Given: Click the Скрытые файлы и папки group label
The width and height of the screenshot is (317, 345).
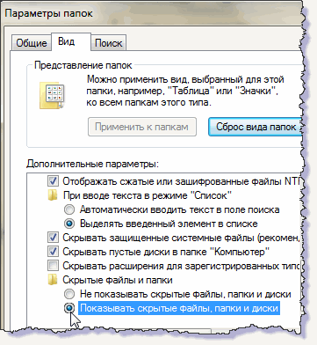Looking at the screenshot, I should 118,280.
